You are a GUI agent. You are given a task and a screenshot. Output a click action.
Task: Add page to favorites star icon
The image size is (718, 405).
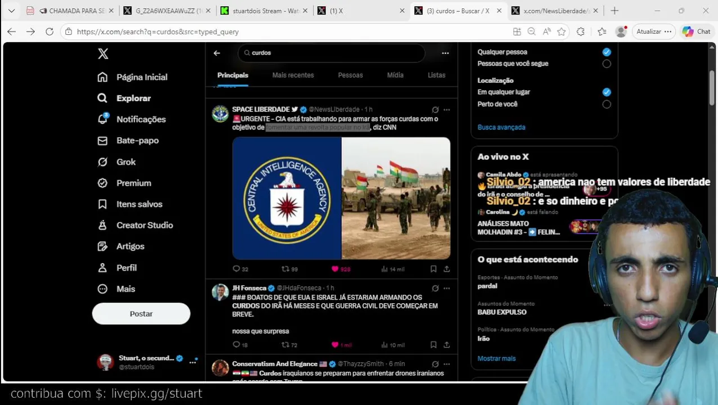point(561,31)
